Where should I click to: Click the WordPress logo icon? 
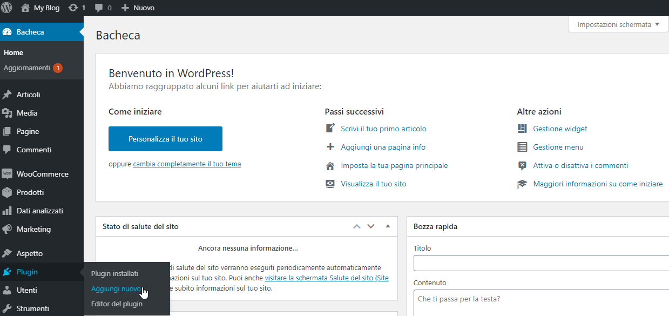pyautogui.click(x=7, y=8)
